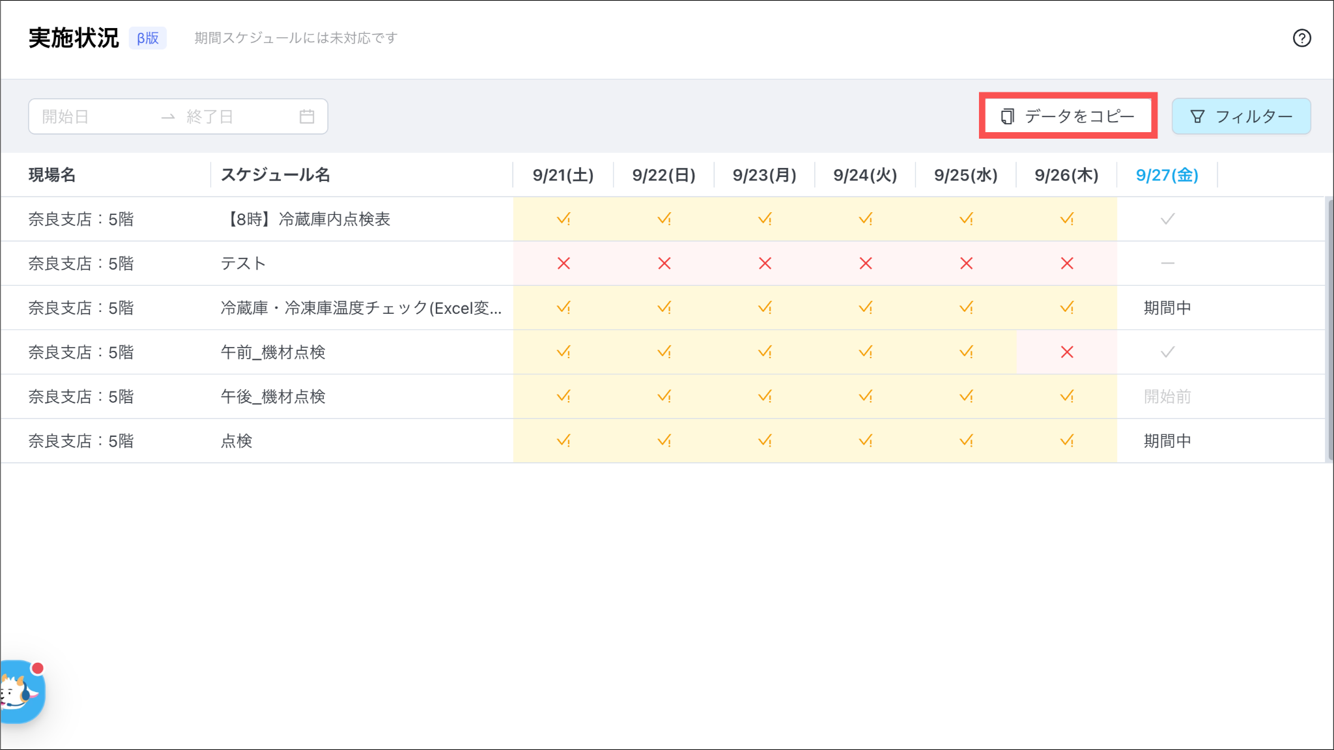
Task: Open the フィルター button
Action: (1241, 117)
